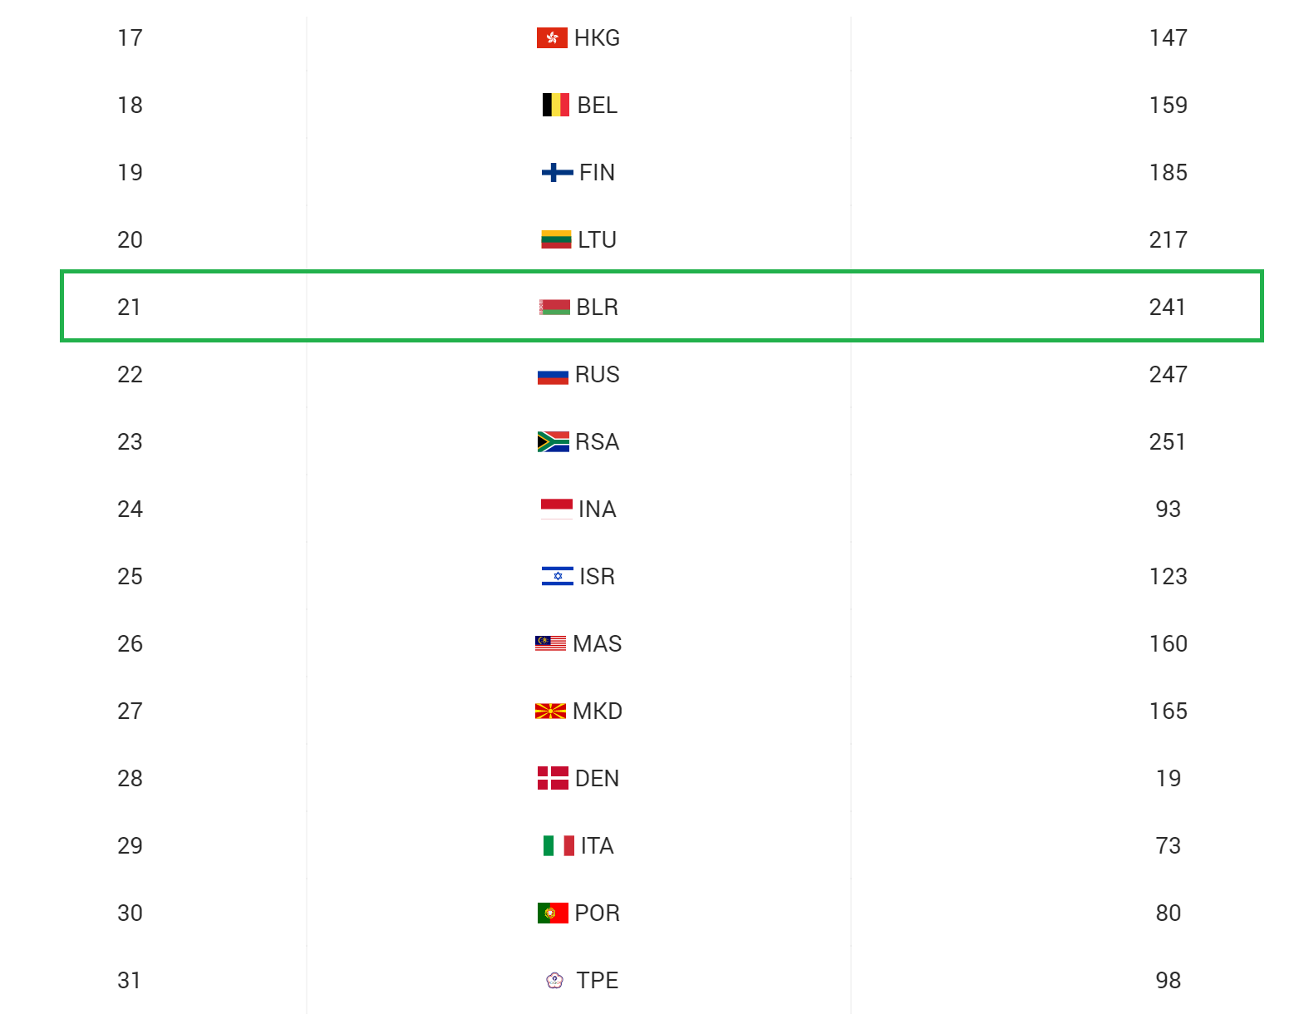Click the Portugal flag icon
The height and width of the screenshot is (1029, 1304).
(x=553, y=913)
